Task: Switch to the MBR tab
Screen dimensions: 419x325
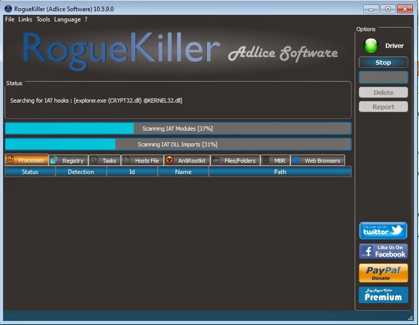Action: click(x=275, y=161)
